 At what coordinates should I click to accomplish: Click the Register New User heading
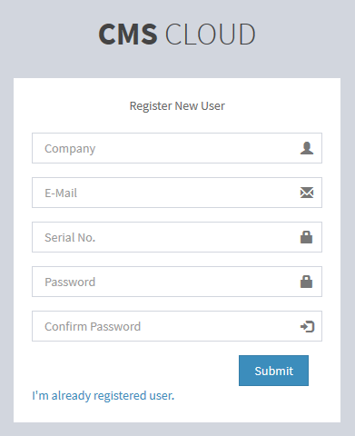pyautogui.click(x=177, y=106)
